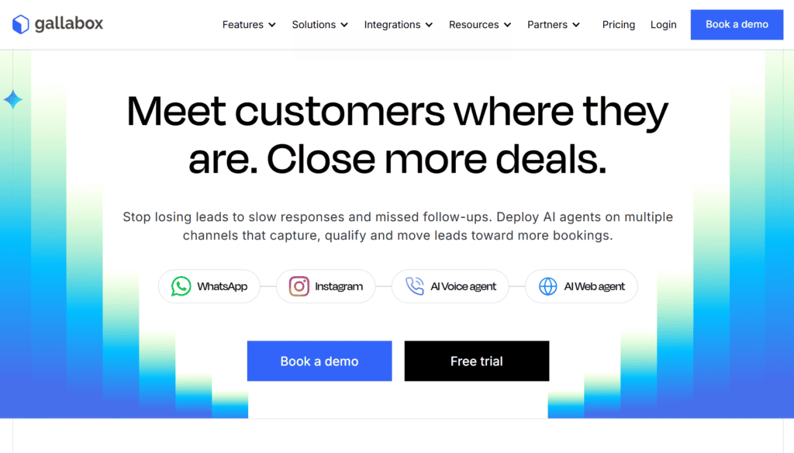Click the AI Web agent globe icon
This screenshot has height=453, width=794.
point(548,286)
